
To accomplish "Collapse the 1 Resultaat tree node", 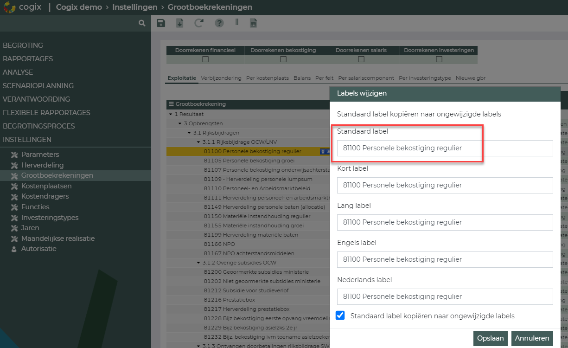I will point(171,114).
